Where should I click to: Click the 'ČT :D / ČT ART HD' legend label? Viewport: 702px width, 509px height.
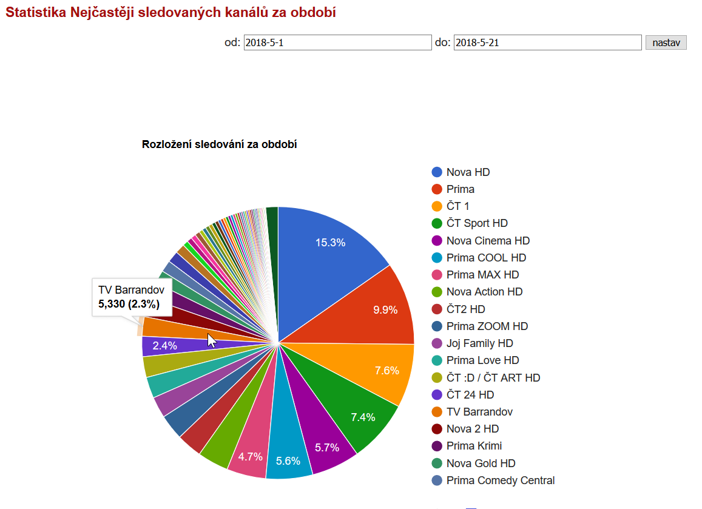(x=493, y=378)
